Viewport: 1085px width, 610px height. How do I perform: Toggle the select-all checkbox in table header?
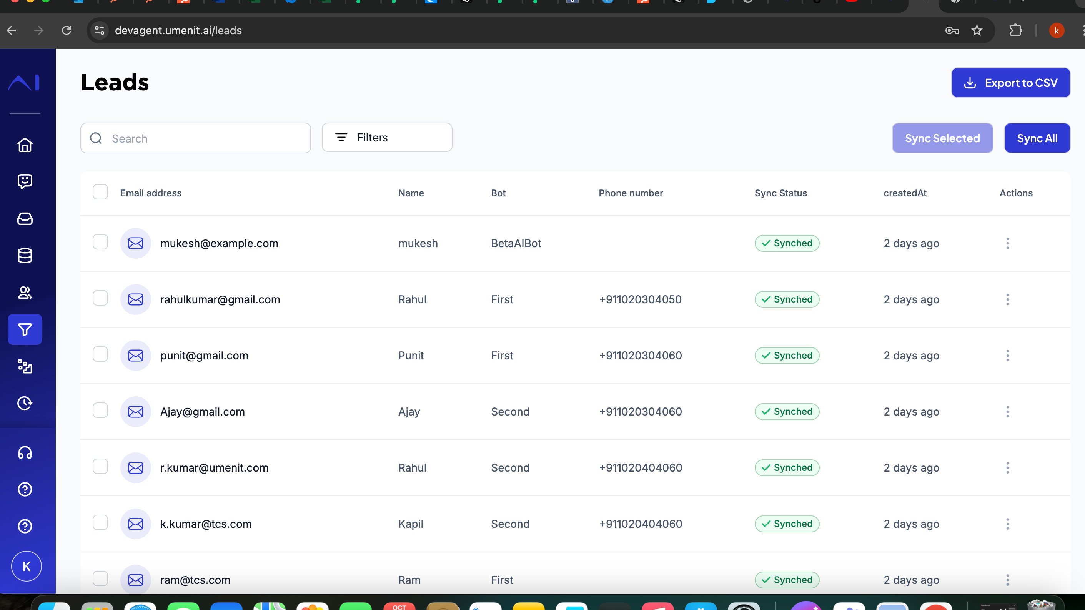coord(100,192)
